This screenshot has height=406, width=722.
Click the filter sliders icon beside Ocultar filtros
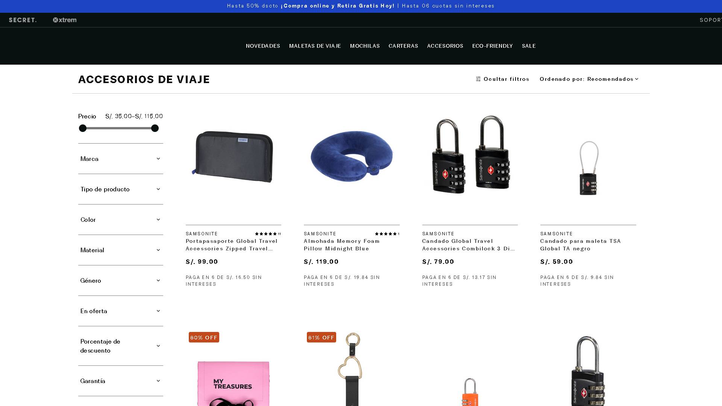tap(478, 79)
